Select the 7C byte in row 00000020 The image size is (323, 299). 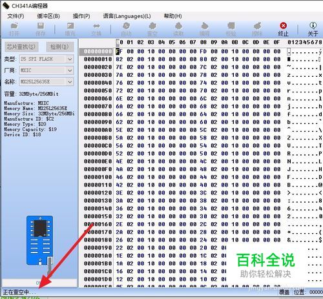pyautogui.click(x=203, y=67)
